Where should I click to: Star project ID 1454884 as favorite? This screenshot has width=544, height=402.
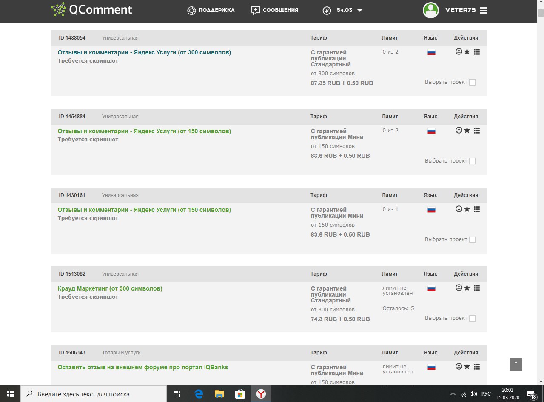point(467,130)
